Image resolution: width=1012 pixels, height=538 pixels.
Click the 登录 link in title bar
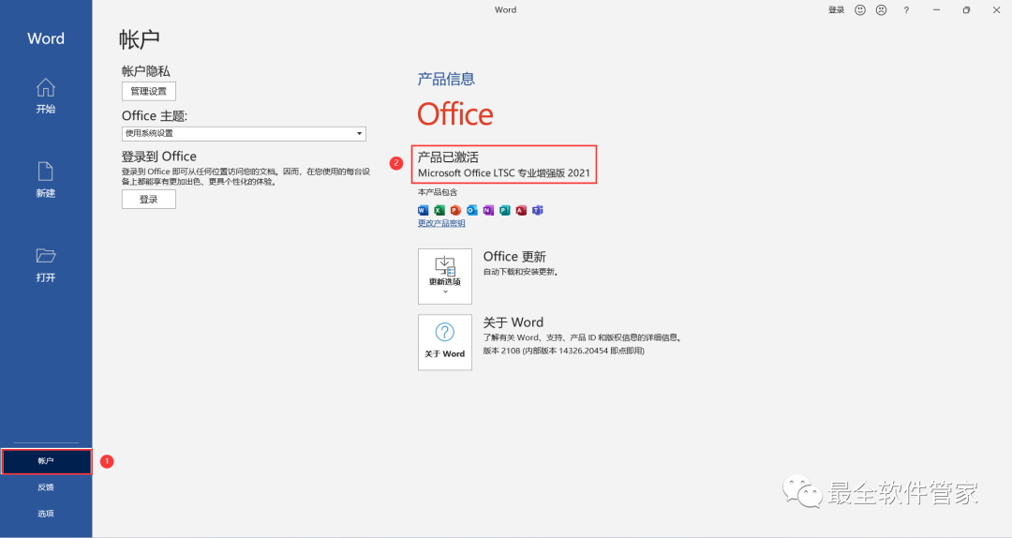click(837, 9)
